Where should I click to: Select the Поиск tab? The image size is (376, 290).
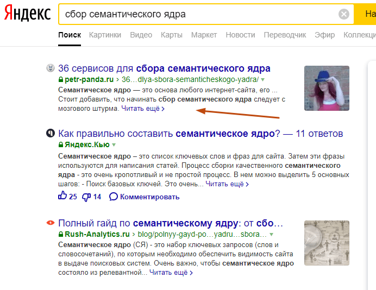(x=70, y=35)
